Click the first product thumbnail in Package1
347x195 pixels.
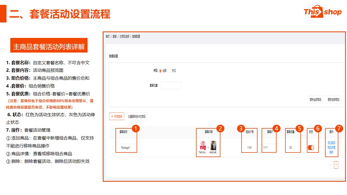point(203,145)
